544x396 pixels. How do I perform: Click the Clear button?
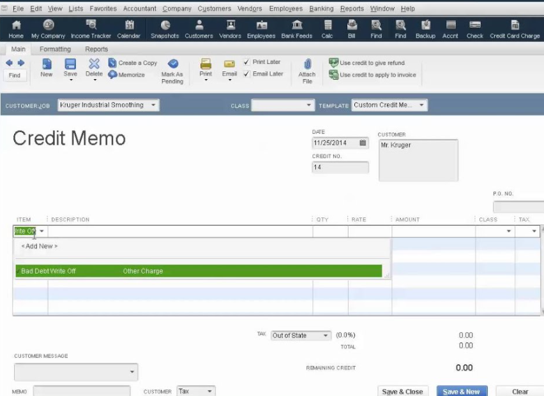(x=520, y=392)
